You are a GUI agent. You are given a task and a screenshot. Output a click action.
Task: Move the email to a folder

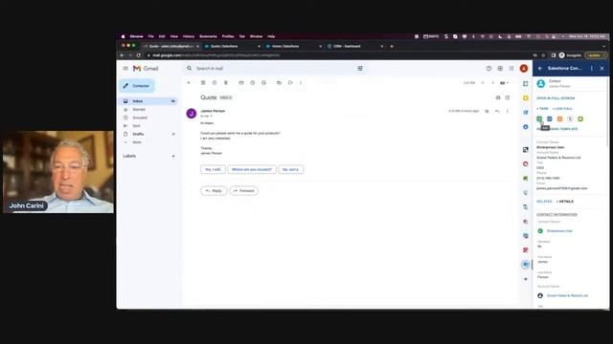pos(279,83)
